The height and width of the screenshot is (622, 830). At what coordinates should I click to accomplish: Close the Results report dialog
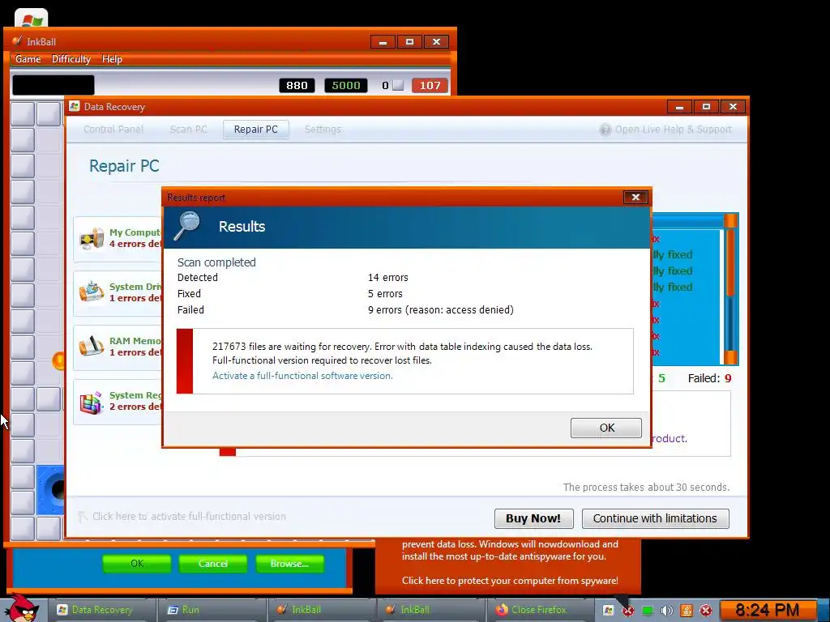pyautogui.click(x=635, y=198)
